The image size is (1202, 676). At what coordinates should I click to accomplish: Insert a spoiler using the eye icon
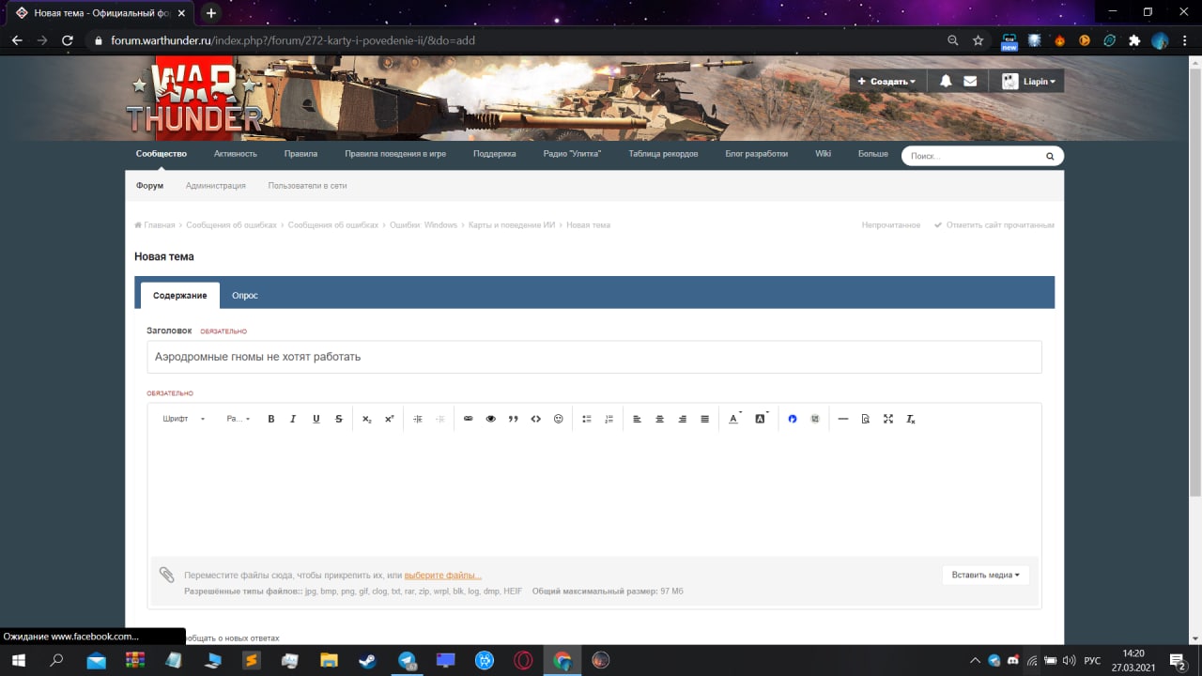(x=490, y=419)
